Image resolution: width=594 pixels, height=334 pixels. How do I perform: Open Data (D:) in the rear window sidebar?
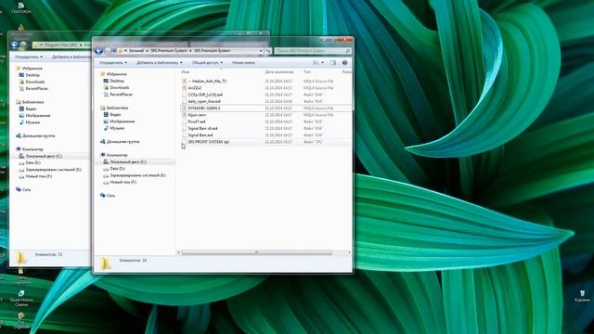tap(32, 163)
